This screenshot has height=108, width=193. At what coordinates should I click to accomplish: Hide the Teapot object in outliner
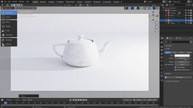pyautogui.click(x=188, y=23)
